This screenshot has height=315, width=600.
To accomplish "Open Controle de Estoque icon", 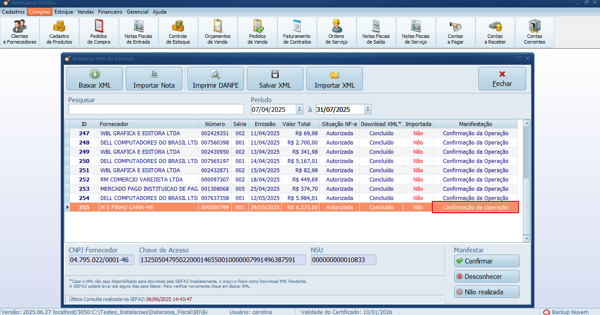I will coord(178,32).
